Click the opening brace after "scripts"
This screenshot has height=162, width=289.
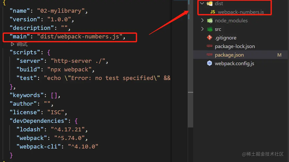[x=49, y=52]
